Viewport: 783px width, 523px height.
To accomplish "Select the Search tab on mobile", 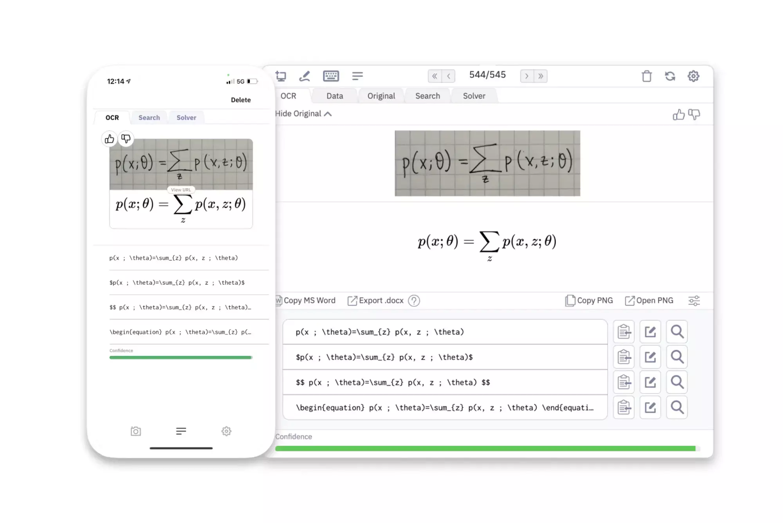I will 149,117.
